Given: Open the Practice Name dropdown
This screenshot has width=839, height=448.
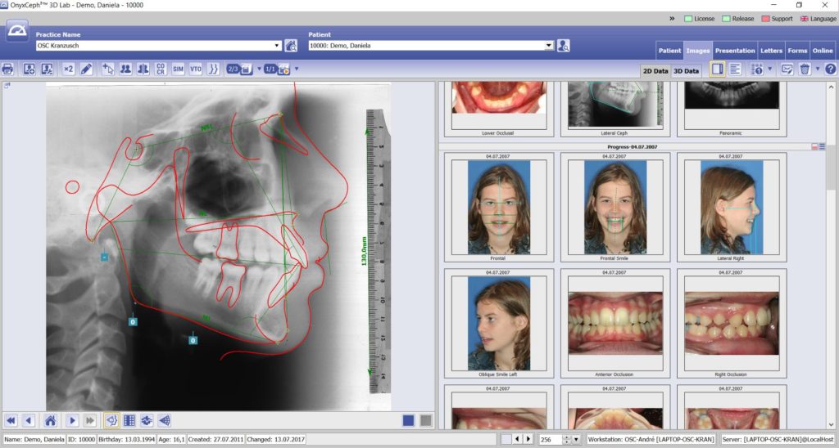Looking at the screenshot, I should click(x=277, y=46).
